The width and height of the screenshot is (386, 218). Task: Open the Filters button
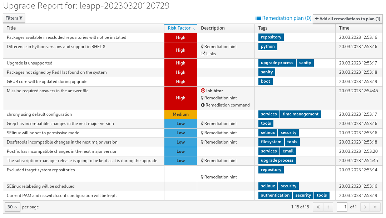tap(14, 18)
